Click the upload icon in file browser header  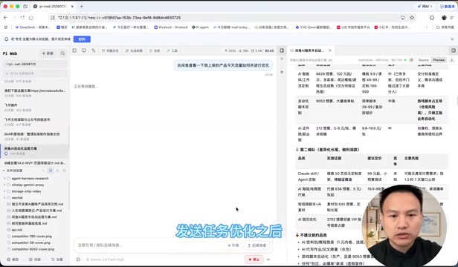pyautogui.click(x=57, y=171)
